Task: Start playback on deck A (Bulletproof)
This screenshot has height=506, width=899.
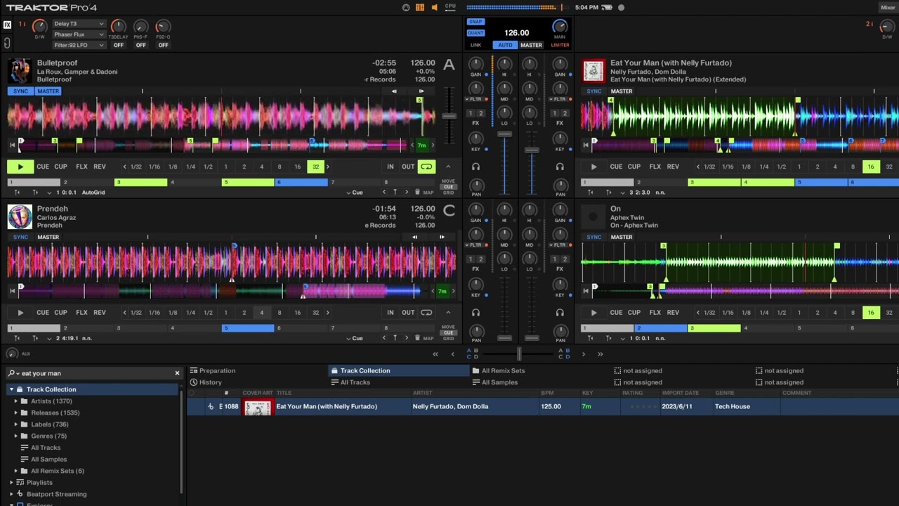Action: (x=20, y=167)
